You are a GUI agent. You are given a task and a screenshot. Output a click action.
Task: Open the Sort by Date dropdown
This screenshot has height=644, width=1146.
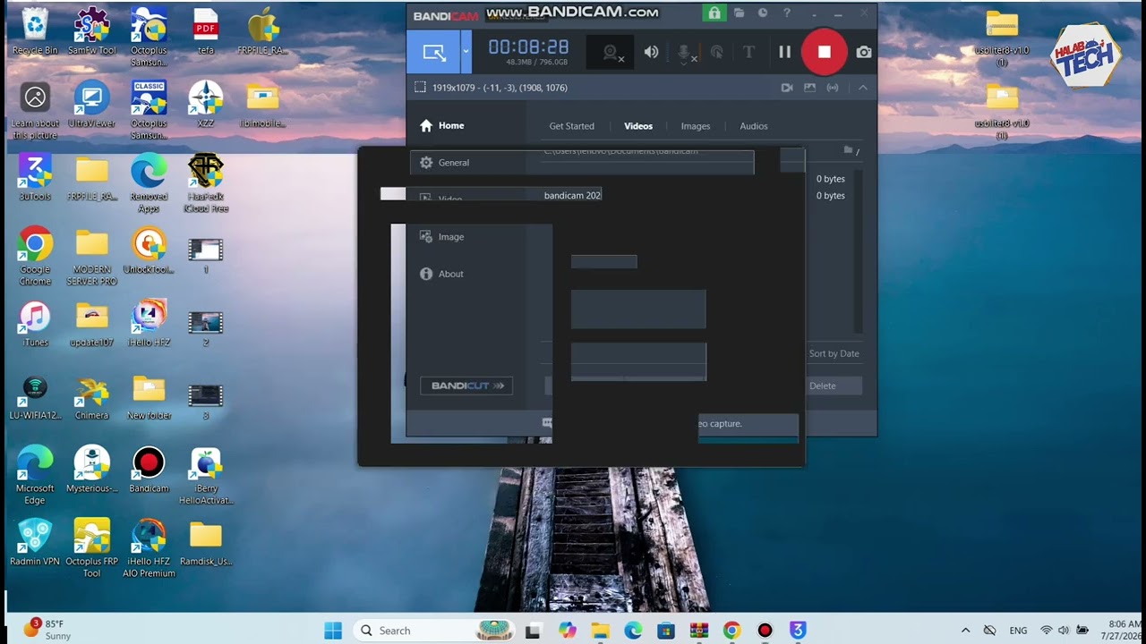tap(834, 353)
